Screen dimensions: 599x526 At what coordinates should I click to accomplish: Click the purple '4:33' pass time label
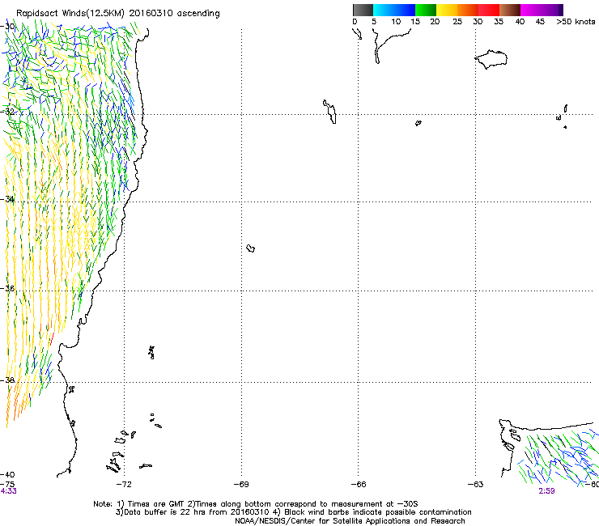click(x=8, y=491)
